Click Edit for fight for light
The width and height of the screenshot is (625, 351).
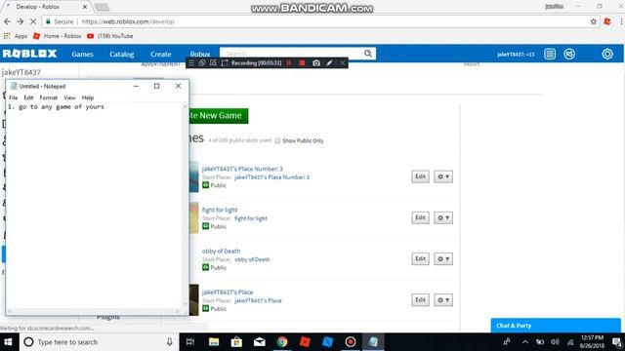click(x=421, y=217)
